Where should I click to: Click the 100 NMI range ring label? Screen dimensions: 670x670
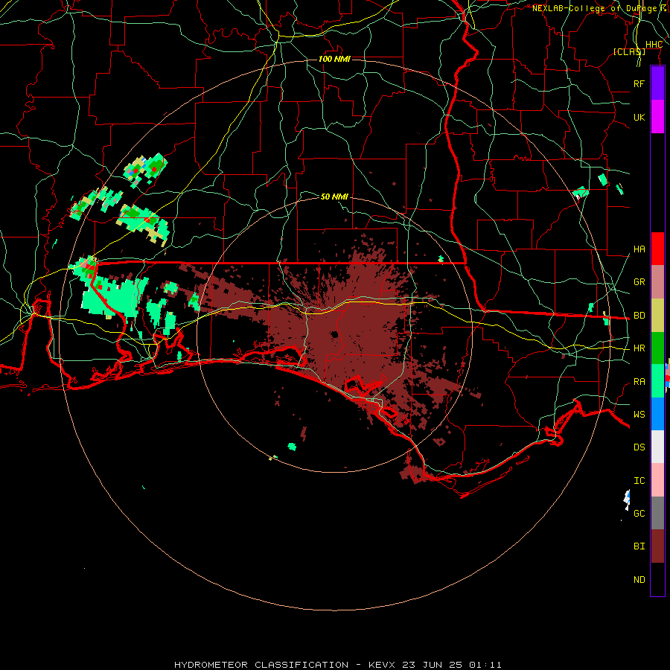(x=334, y=59)
